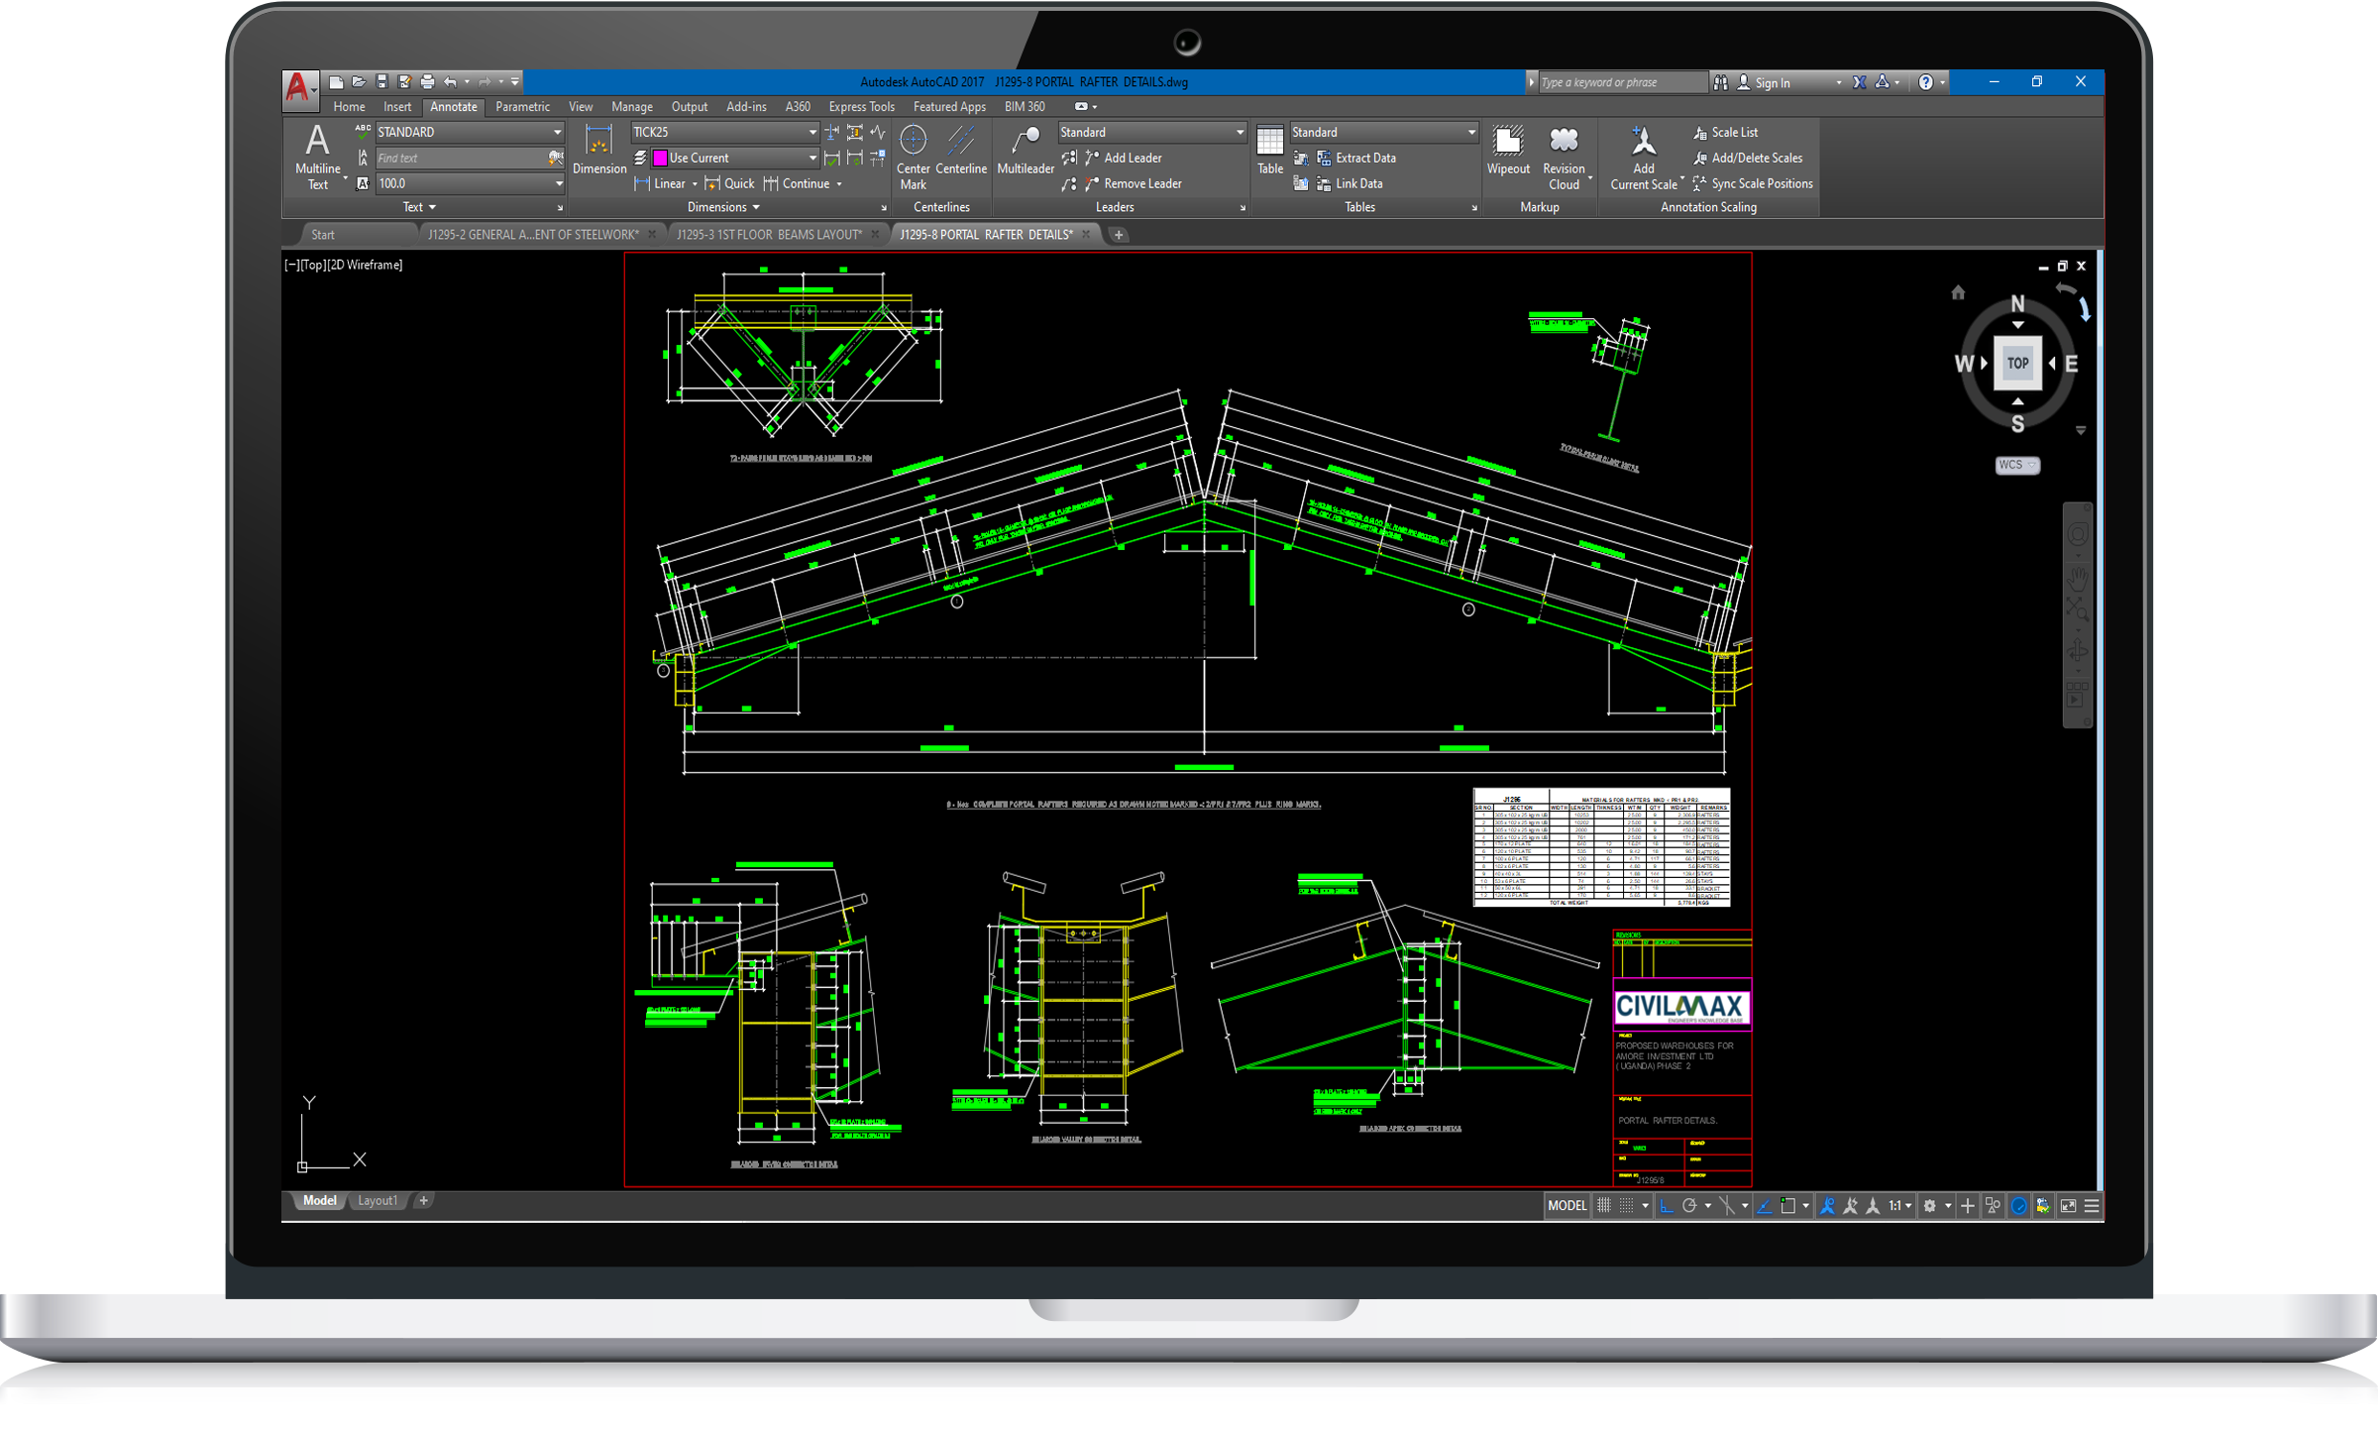2378x1431 pixels.
Task: Toggle grid display in status bar
Action: [1604, 1206]
